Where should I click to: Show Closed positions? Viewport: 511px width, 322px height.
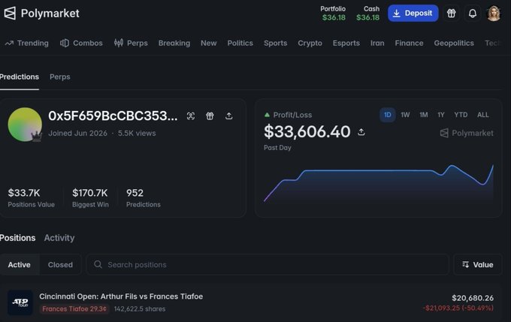(x=60, y=265)
